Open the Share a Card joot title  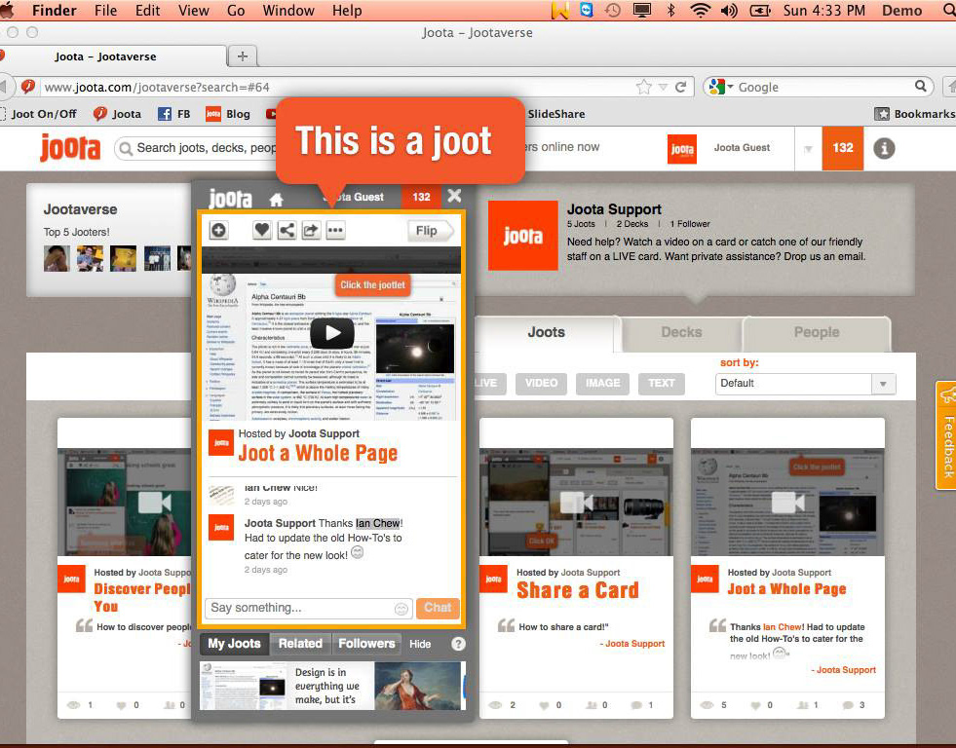coord(577,590)
